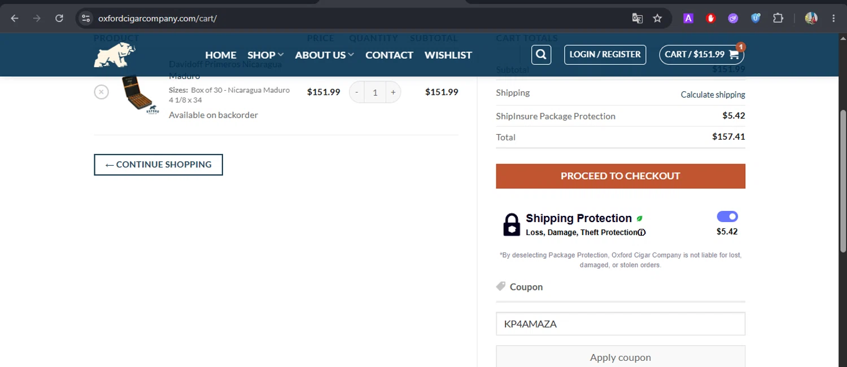Click the Shipping Protection padlock icon
This screenshot has height=367, width=847.
tap(512, 224)
